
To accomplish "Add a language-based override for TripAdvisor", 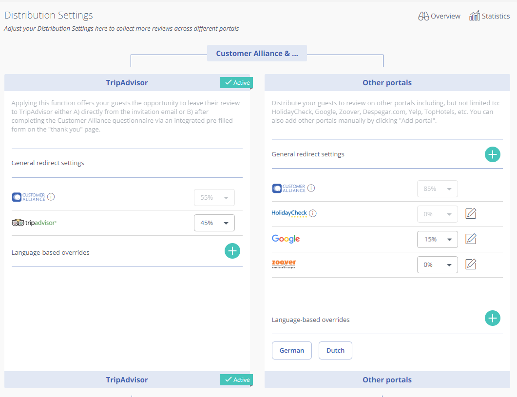I will (232, 251).
